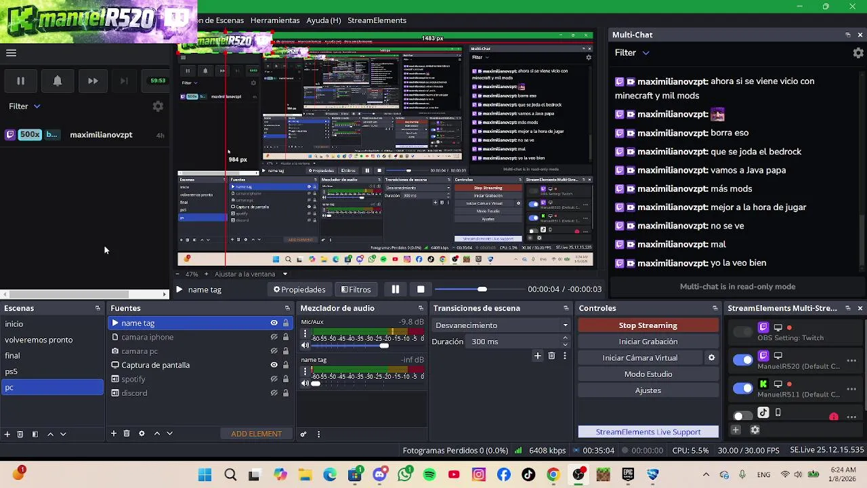The height and width of the screenshot is (488, 867).
Task: Open the Herramientas menu
Action: 275,20
